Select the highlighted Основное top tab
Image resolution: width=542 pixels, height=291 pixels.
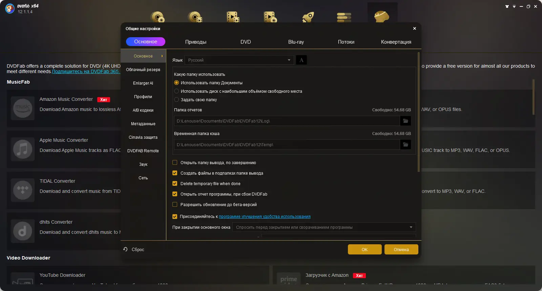[x=146, y=42]
